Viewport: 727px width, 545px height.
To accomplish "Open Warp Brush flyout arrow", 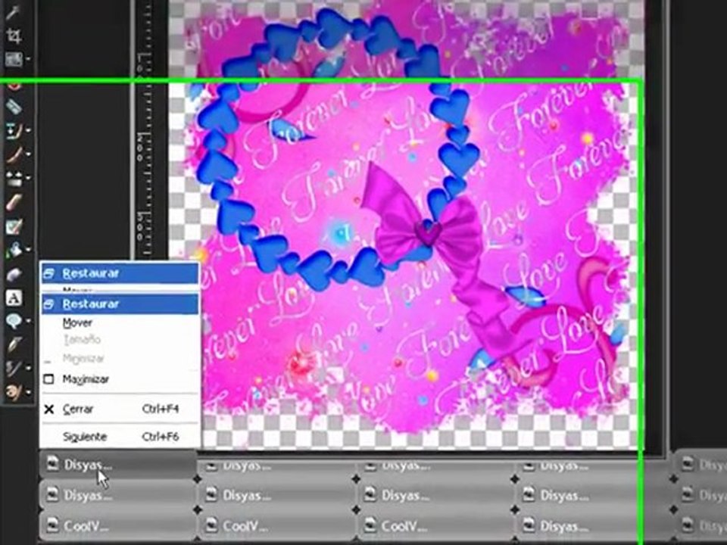I will click(x=28, y=369).
